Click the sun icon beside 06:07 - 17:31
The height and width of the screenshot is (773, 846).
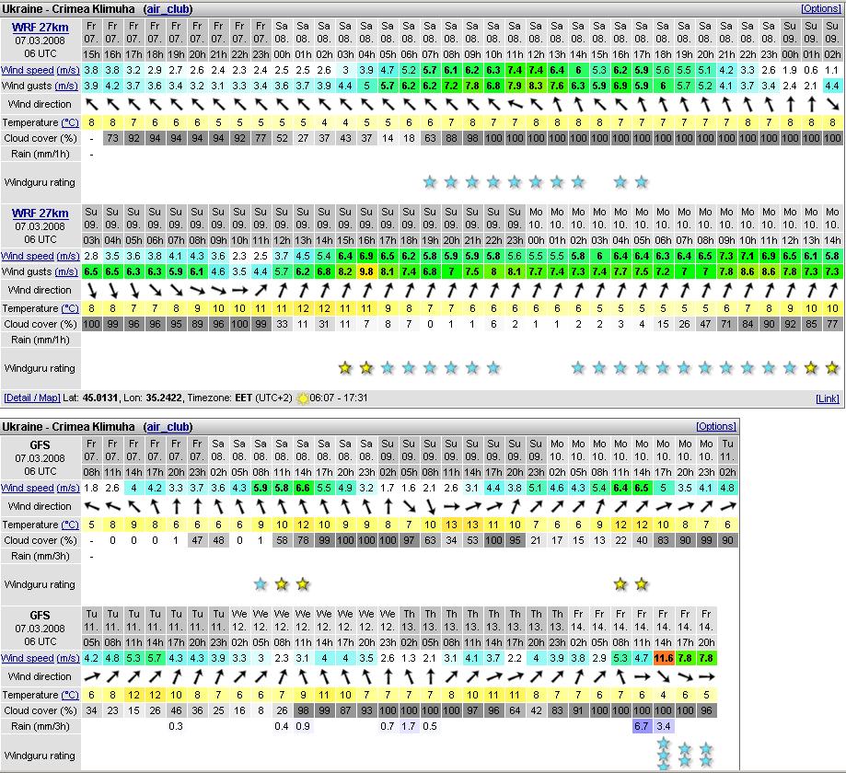click(303, 398)
